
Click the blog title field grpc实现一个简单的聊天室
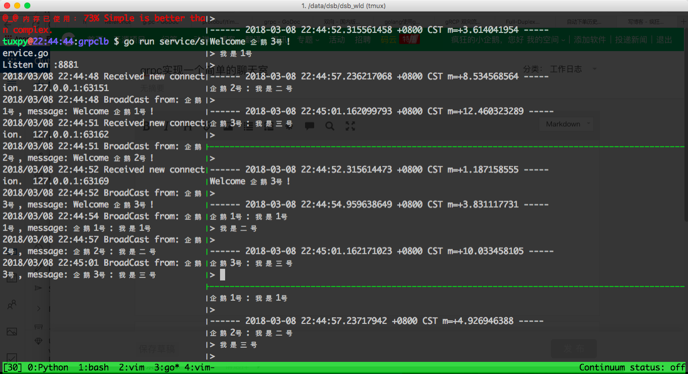point(204,69)
